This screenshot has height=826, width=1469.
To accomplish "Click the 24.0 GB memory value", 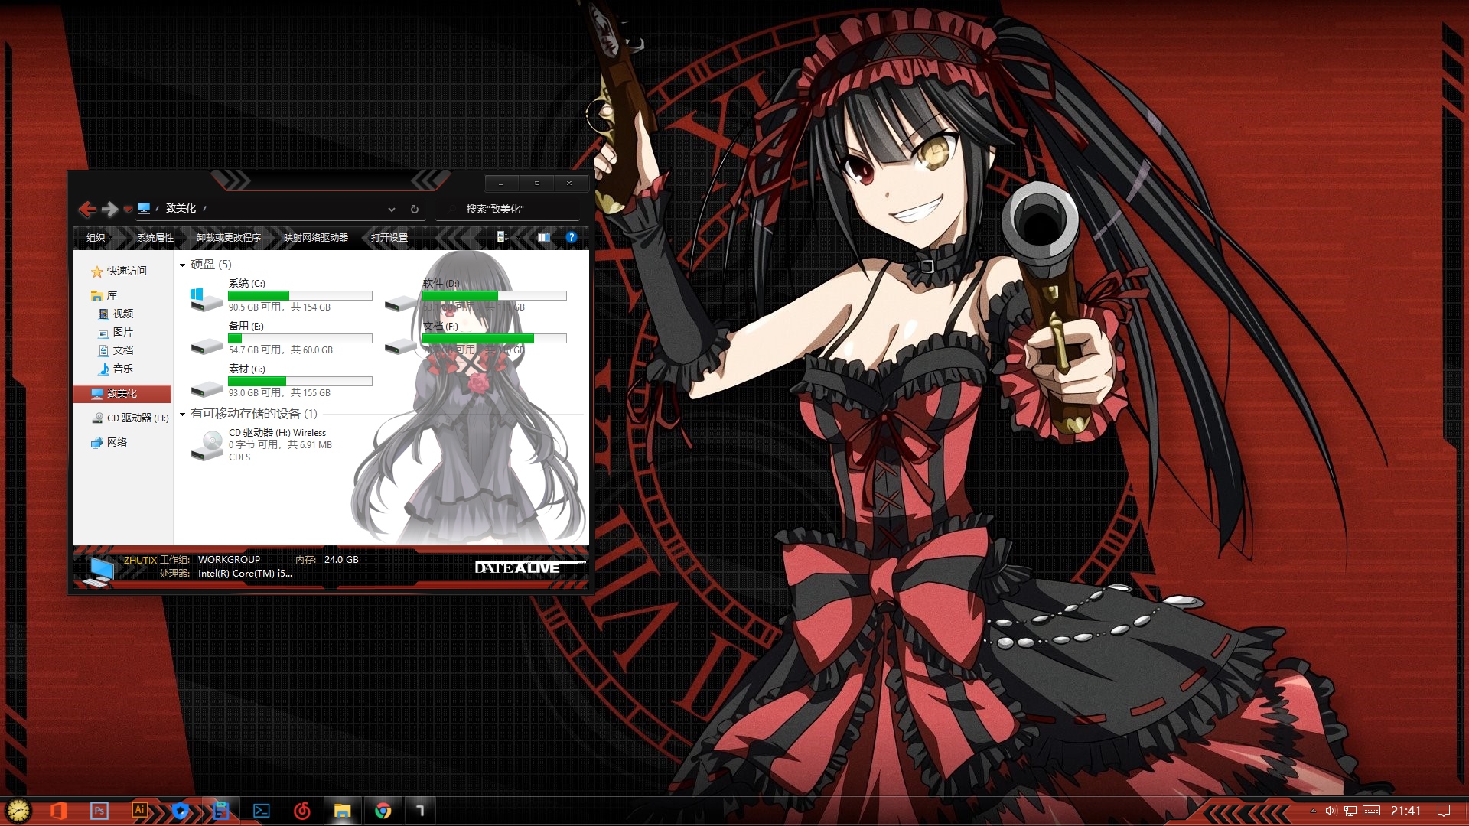I will pyautogui.click(x=341, y=559).
